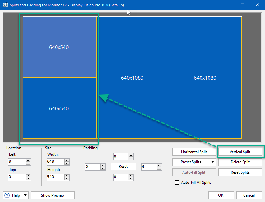Select the bottom-left 640x540 split
Viewport: 265px width, 202px height.
tap(59, 108)
